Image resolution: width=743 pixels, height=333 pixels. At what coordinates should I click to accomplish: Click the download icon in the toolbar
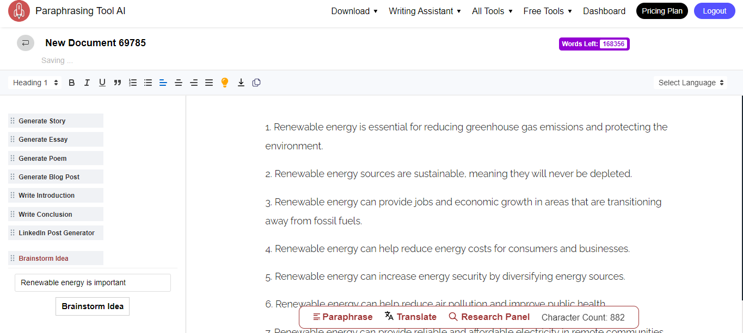241,83
